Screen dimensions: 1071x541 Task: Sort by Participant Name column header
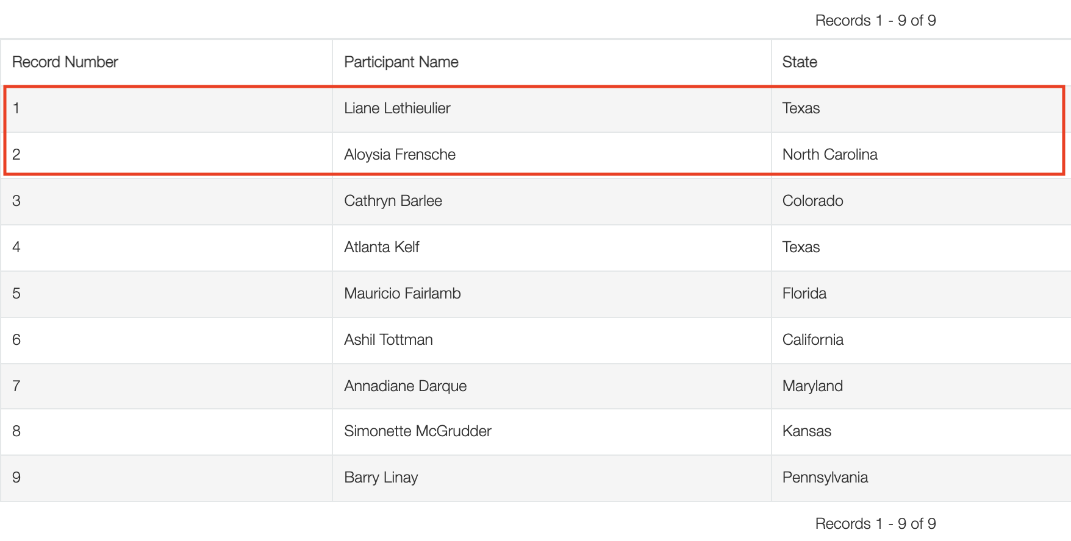(401, 62)
